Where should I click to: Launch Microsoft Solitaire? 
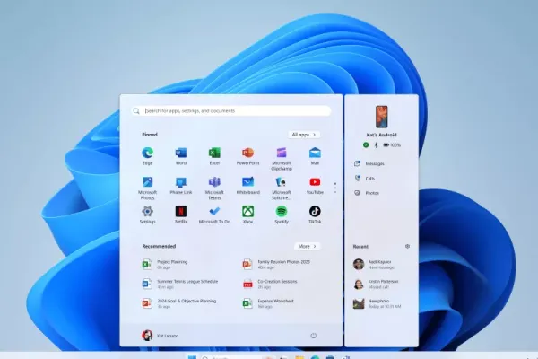(282, 188)
